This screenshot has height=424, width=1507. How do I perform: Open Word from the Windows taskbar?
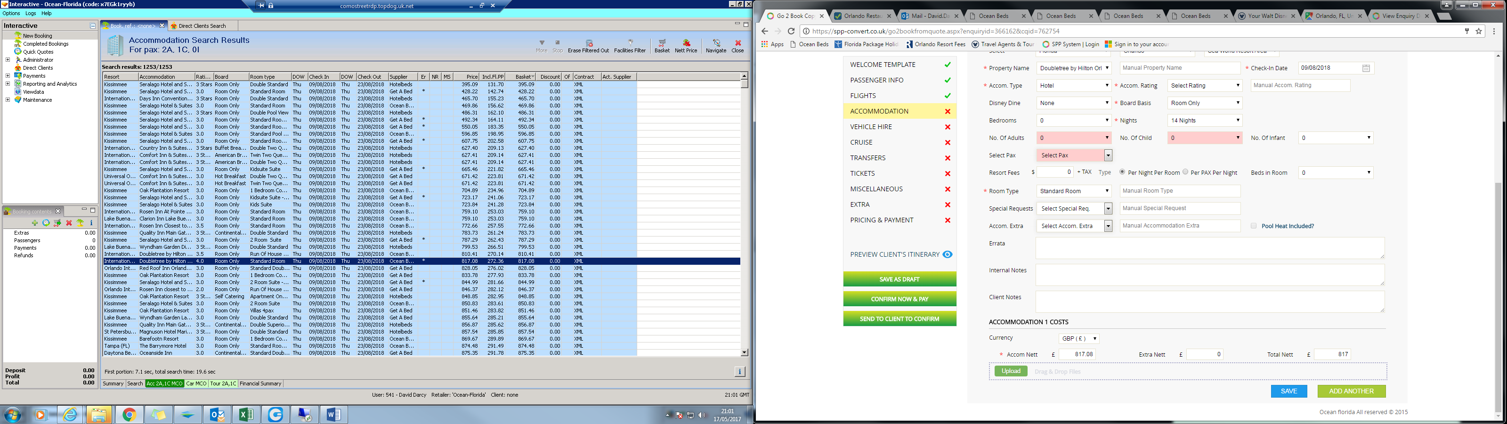pos(334,415)
